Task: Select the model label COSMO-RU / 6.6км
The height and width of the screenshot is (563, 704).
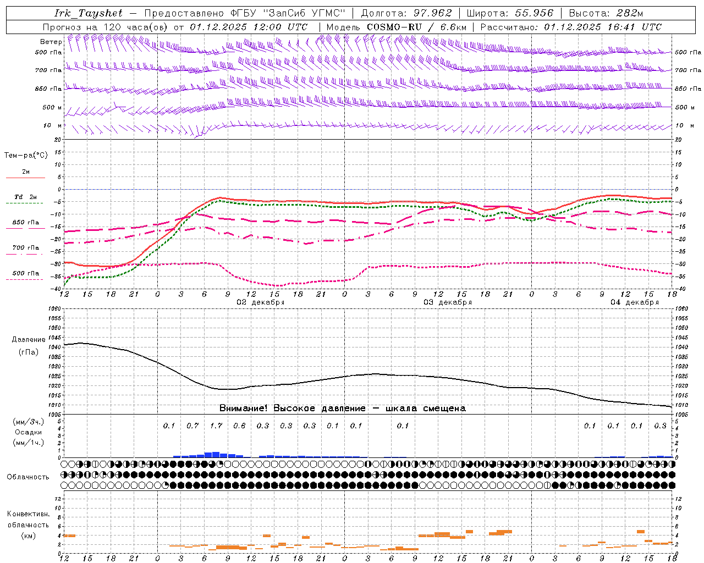Action: [x=417, y=27]
